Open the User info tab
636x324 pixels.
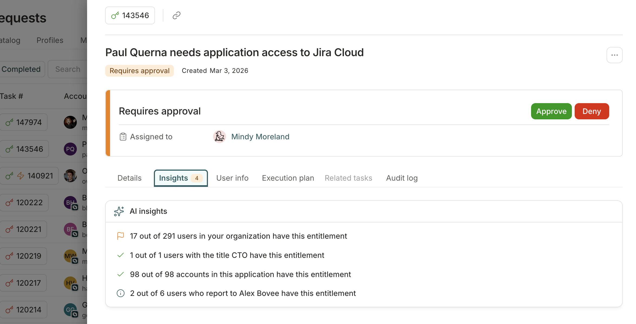(x=232, y=178)
